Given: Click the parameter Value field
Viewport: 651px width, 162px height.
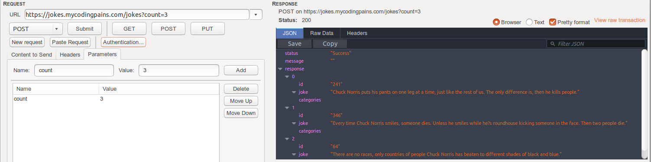Looking at the screenshot, I should [x=178, y=70].
